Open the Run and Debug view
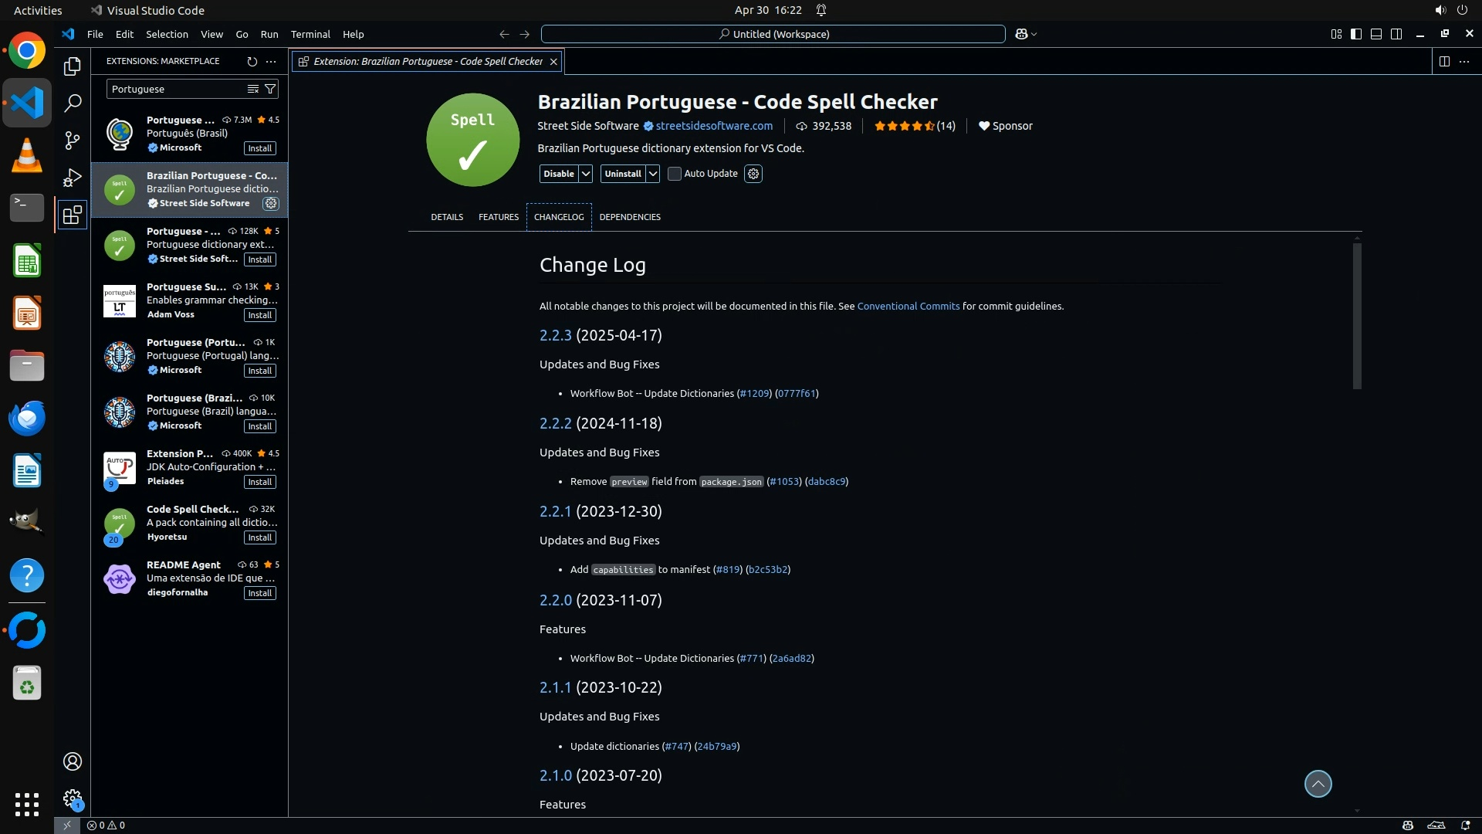The height and width of the screenshot is (834, 1482). (x=72, y=178)
